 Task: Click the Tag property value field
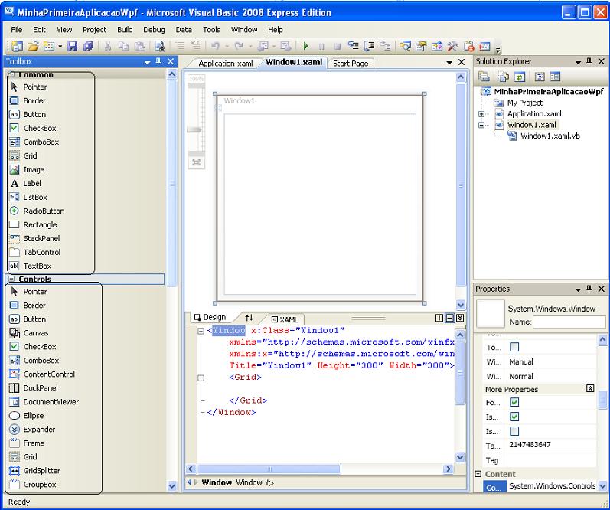552,460
